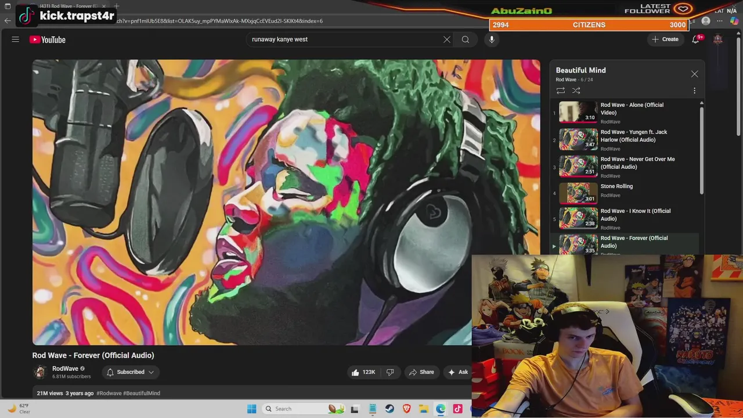Toggle playlist loop
This screenshot has height=418, width=743.
coord(561,91)
